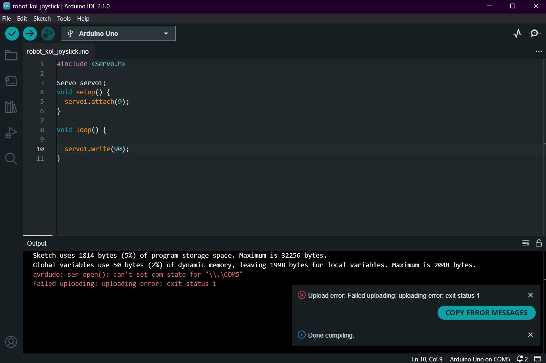Open the Sketch menu
Screen dimensions: 546x363
42,19
